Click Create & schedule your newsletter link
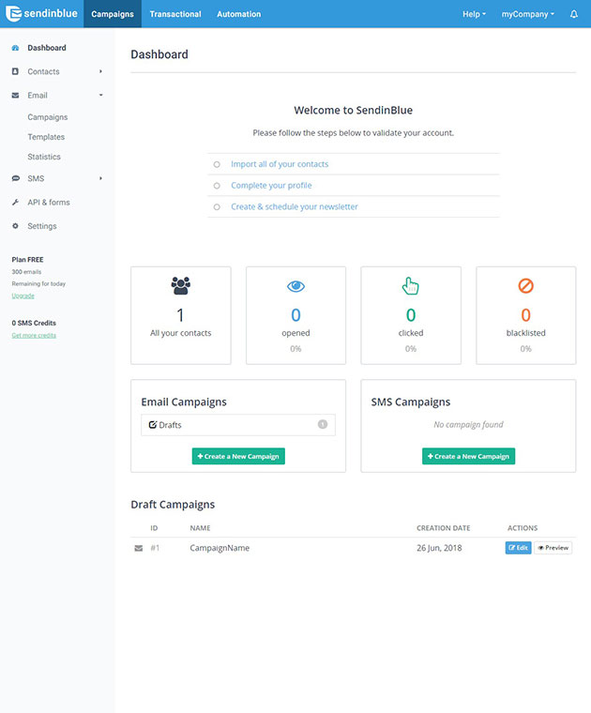The height and width of the screenshot is (713, 591). point(295,207)
